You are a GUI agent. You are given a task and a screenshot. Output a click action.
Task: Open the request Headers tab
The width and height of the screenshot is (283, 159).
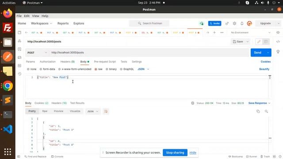(x=68, y=62)
